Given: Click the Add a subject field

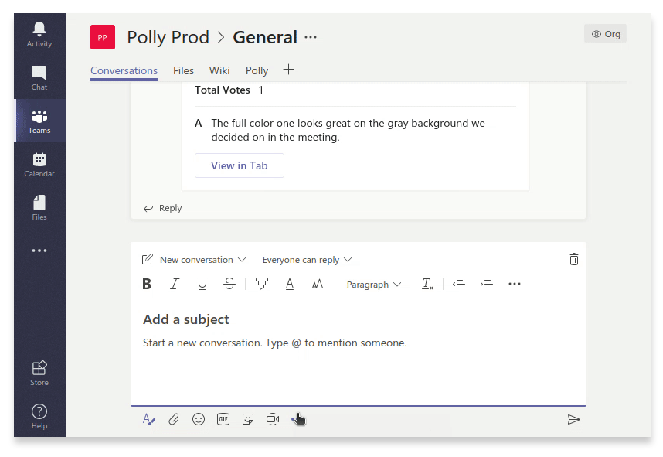Looking at the screenshot, I should tap(186, 319).
